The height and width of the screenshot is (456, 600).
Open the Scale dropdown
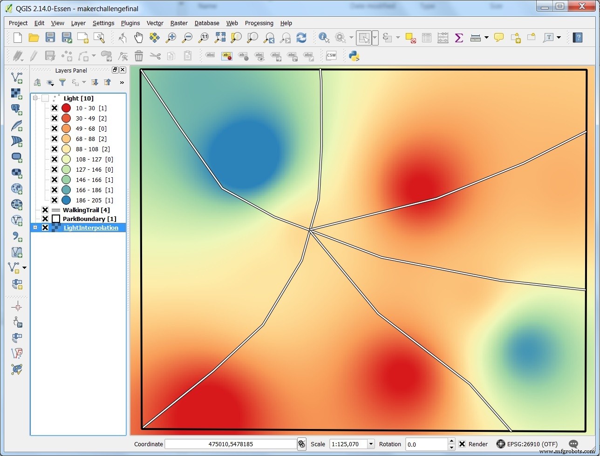tap(371, 444)
